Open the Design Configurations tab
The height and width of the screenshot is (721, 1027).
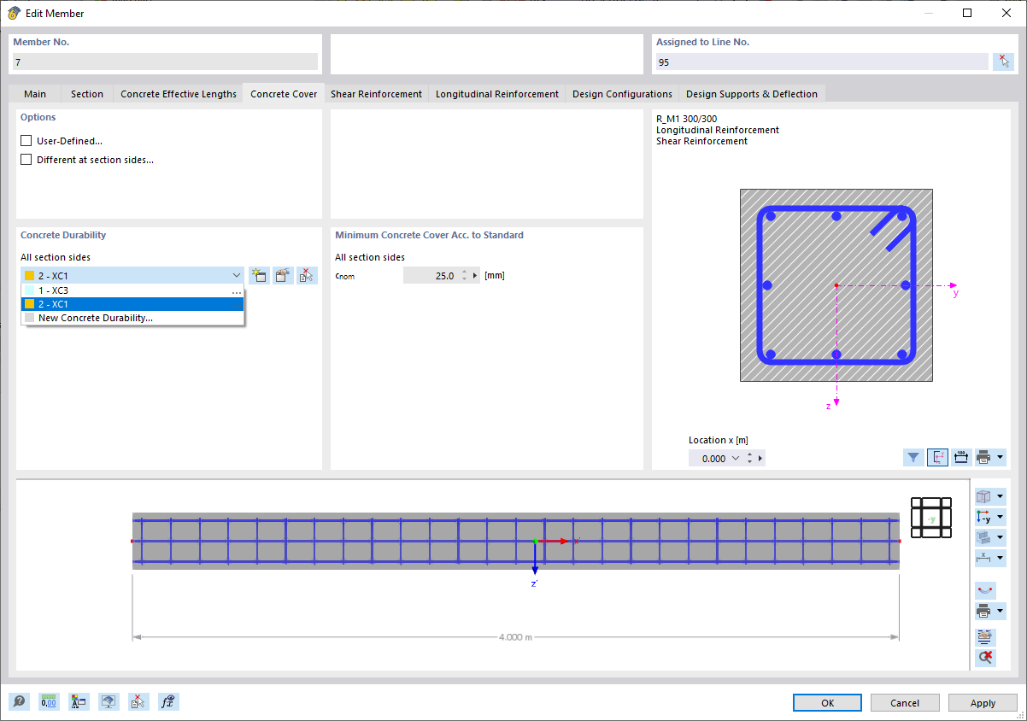point(622,94)
